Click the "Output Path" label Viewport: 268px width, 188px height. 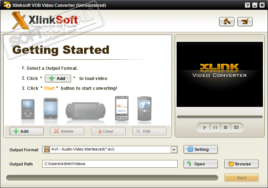(x=21, y=164)
